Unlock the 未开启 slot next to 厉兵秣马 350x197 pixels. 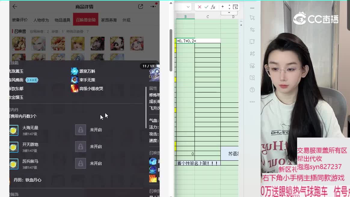point(81,163)
